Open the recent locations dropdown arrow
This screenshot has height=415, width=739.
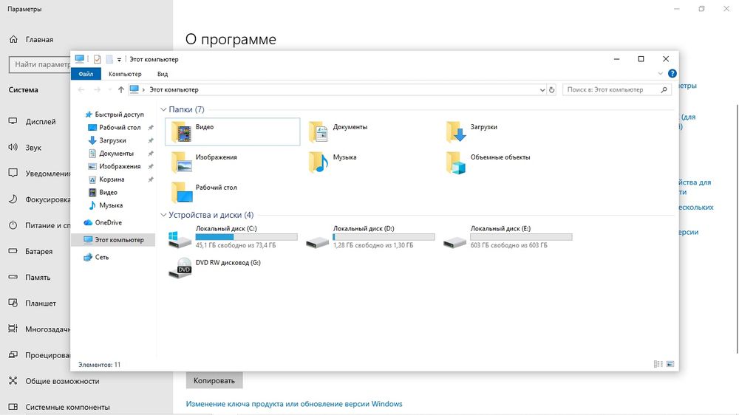click(x=110, y=89)
